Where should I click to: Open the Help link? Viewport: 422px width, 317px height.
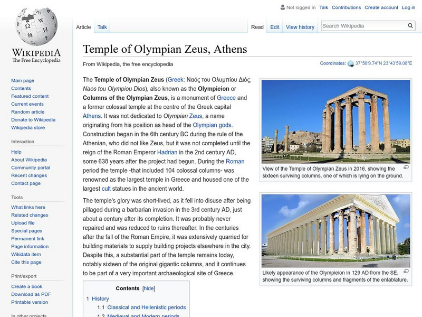tap(16, 152)
